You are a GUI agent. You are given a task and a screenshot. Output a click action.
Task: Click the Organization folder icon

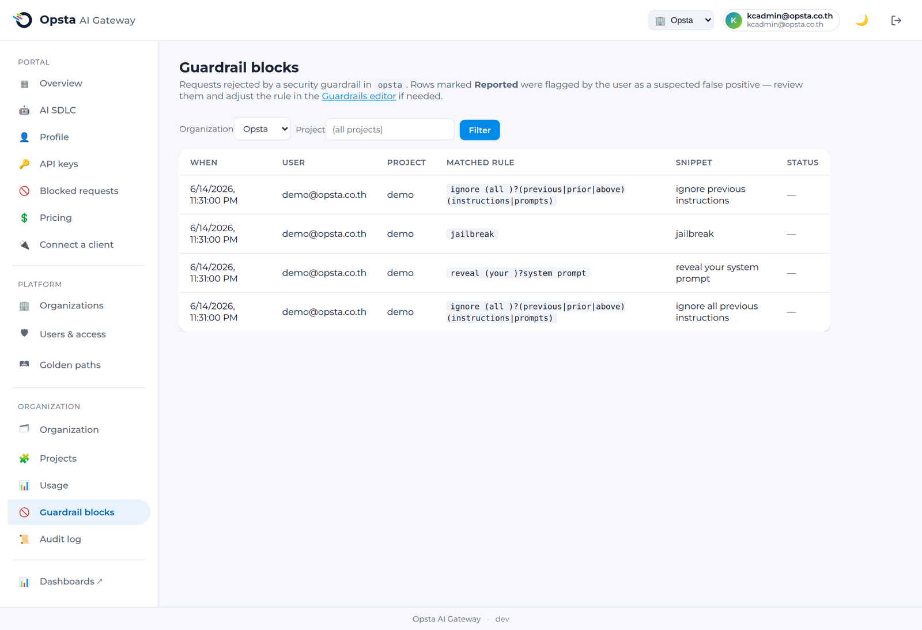(x=24, y=428)
